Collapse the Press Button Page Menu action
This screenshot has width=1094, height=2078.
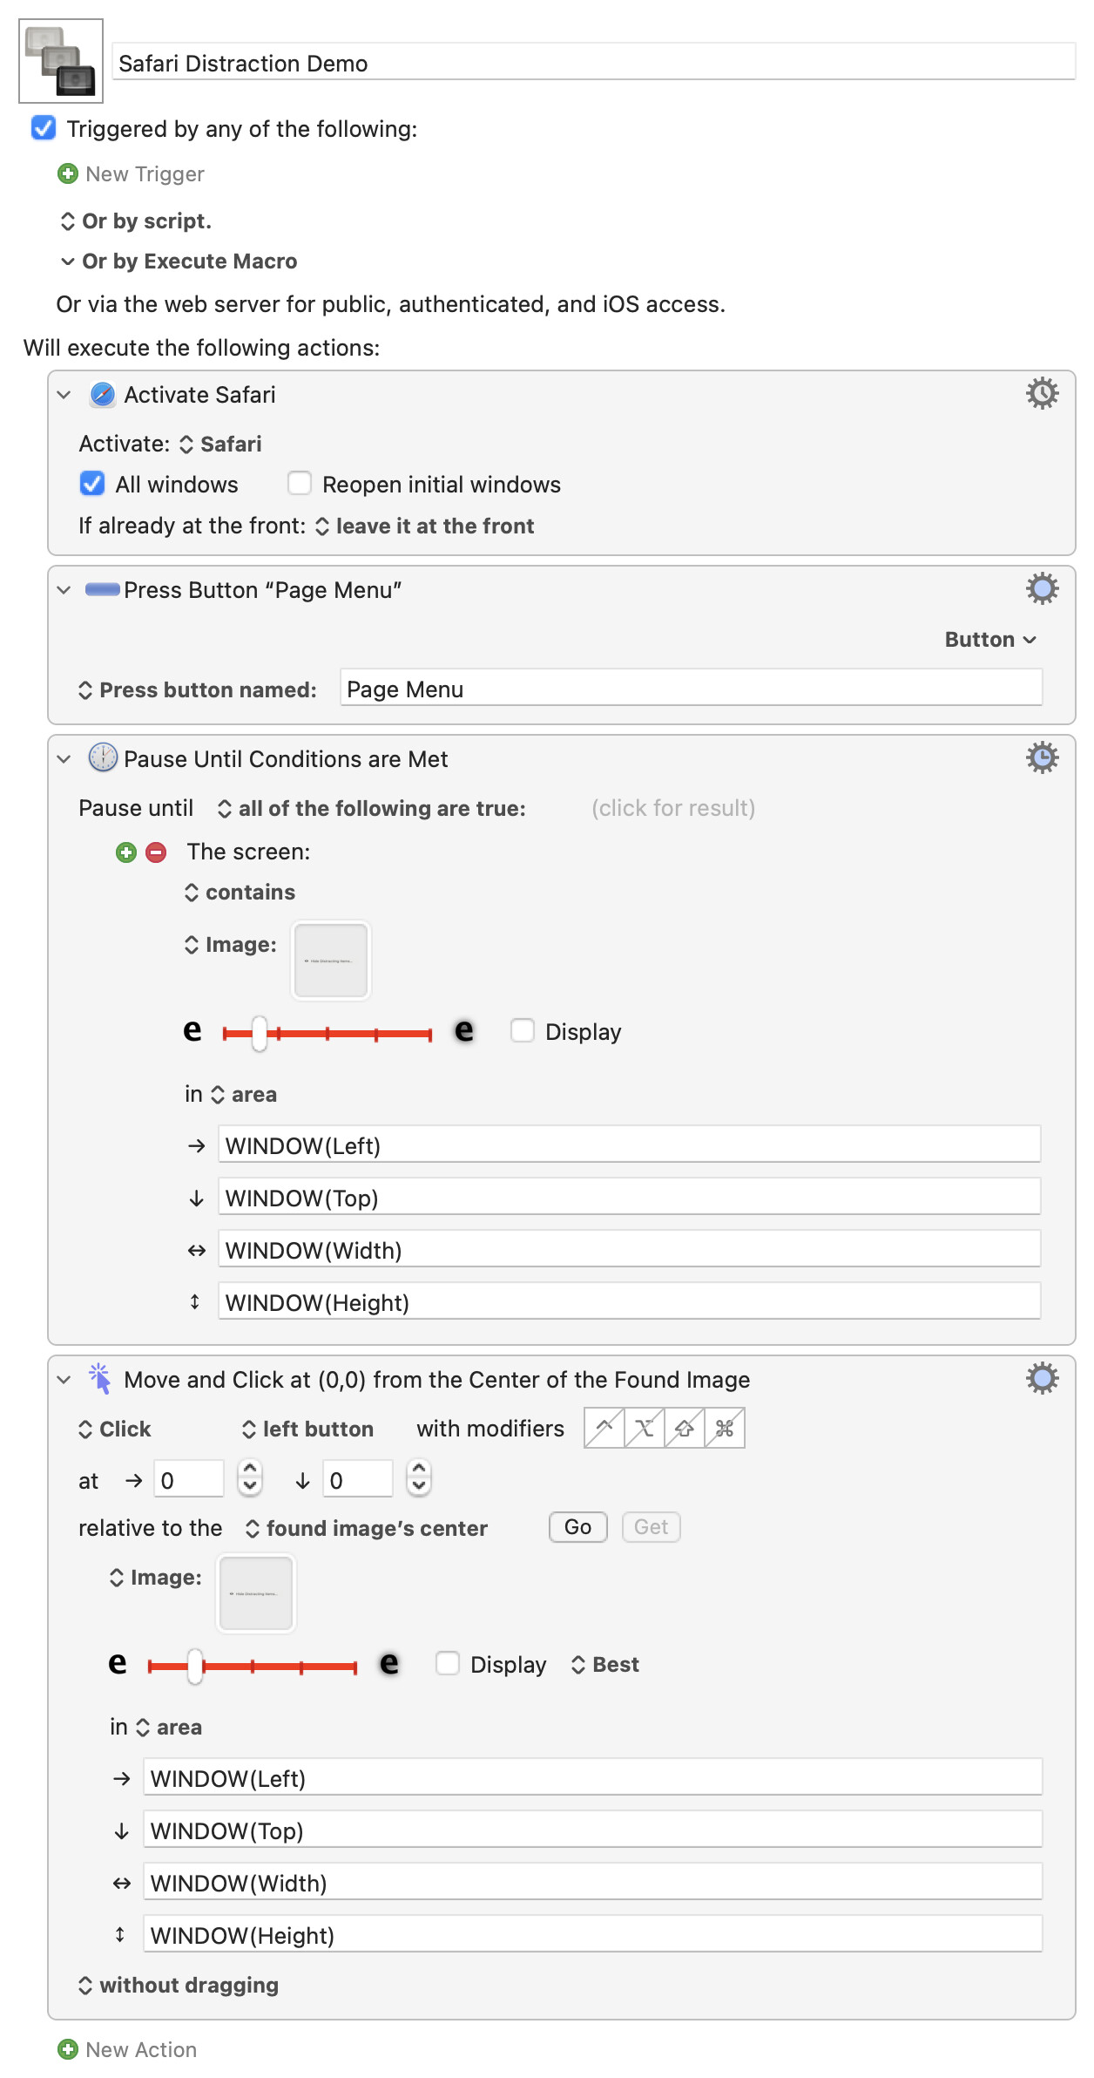point(64,590)
